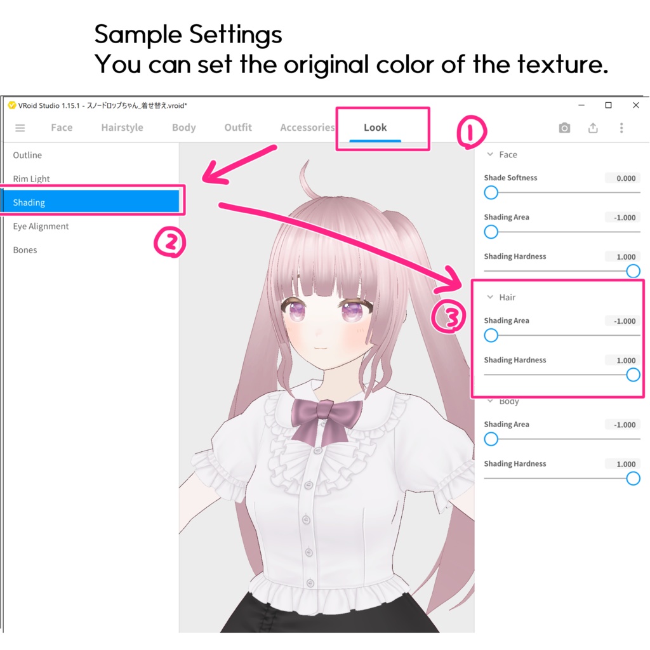
Task: Collapse the Body settings section
Action: [489, 401]
